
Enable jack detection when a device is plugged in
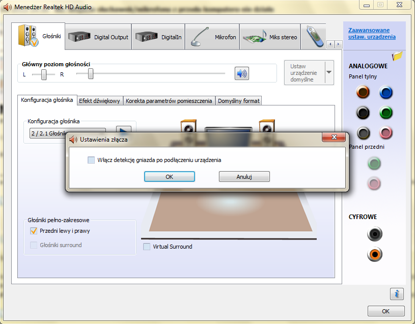[91, 160]
